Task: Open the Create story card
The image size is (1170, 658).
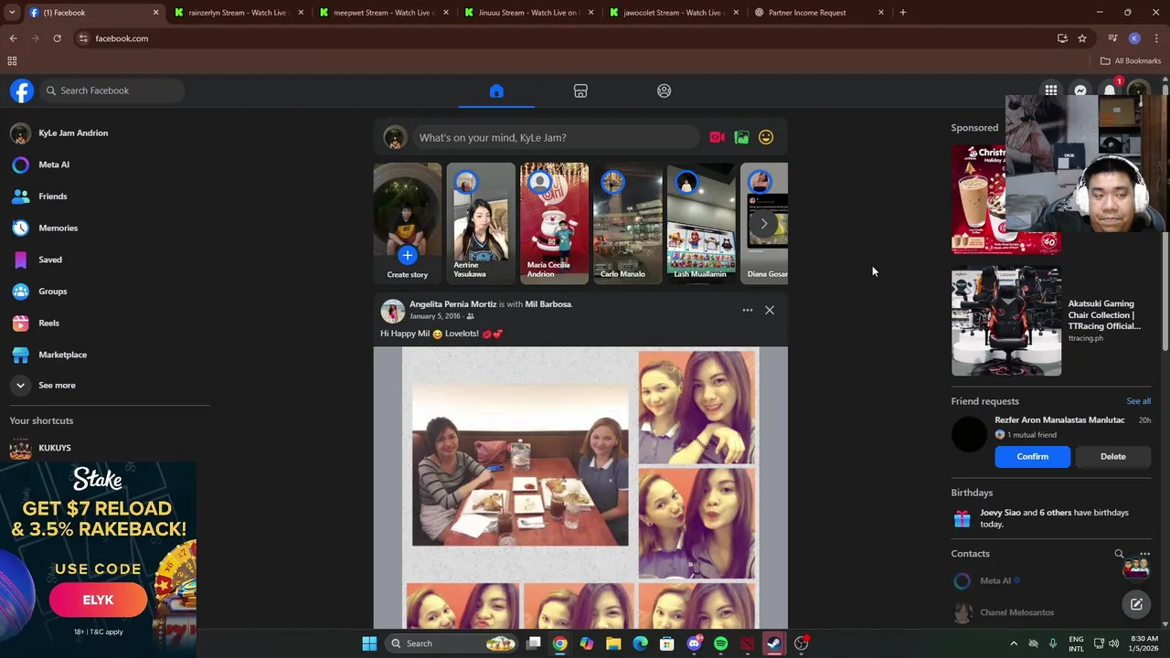Action: coord(407,223)
